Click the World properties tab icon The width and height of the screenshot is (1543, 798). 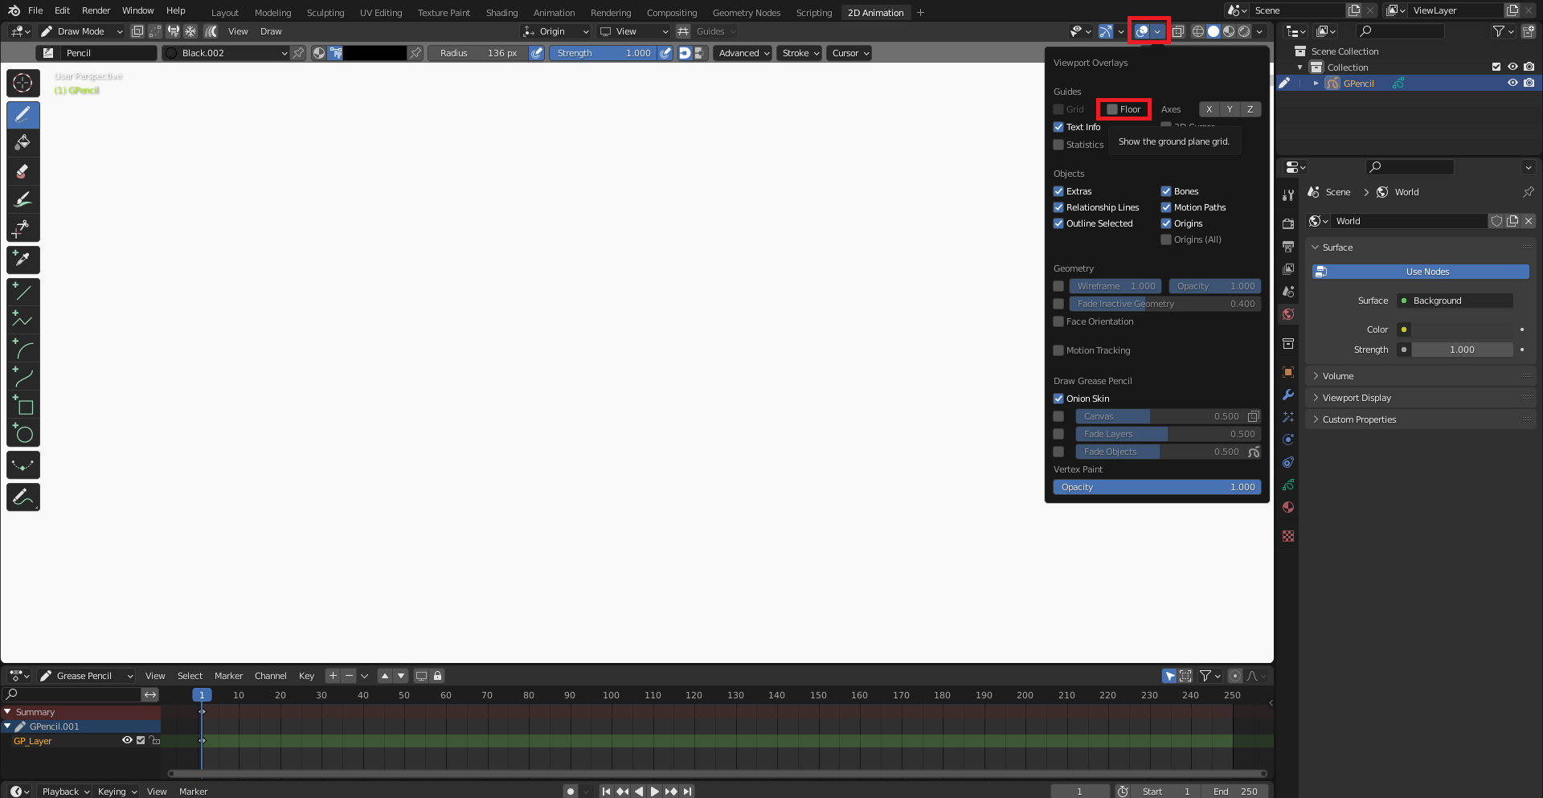(x=1287, y=314)
